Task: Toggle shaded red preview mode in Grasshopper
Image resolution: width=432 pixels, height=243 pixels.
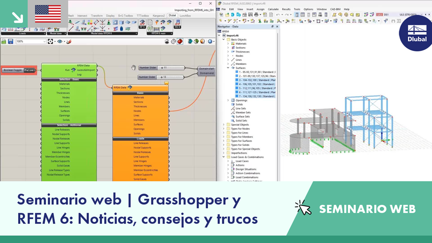Action: (180, 41)
